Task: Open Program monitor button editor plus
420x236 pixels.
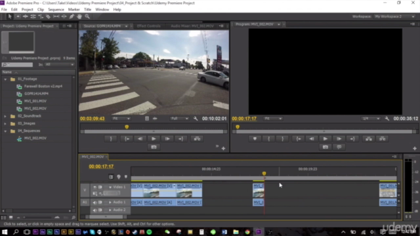Action: pos(415,148)
